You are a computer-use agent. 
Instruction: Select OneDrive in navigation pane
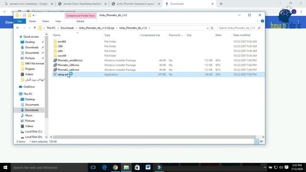click(29, 87)
